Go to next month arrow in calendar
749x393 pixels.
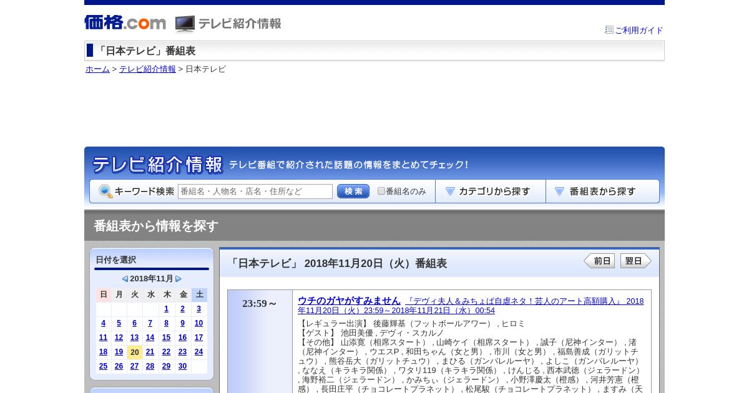click(x=179, y=279)
